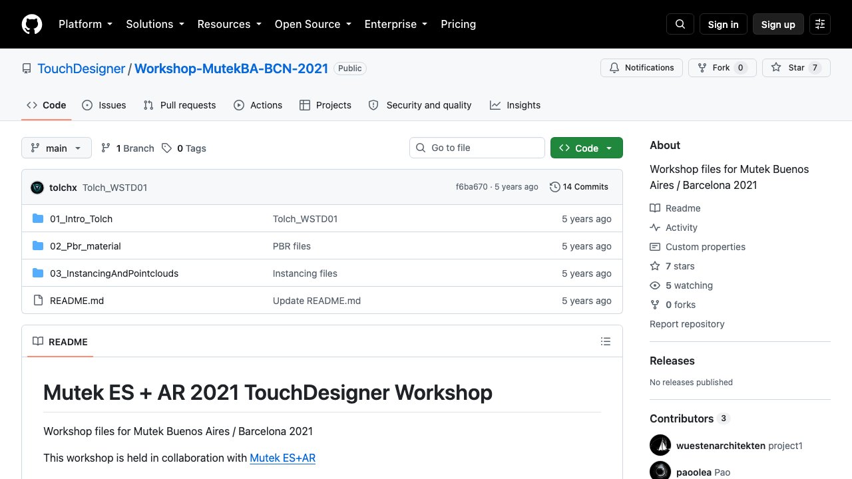Expand the Platform menu
Screen dimensions: 852x479
(85, 24)
